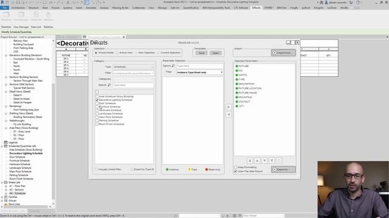Collapse Detail Views (Detail) tree node
The height and width of the screenshot is (218, 389).
click(x=6, y=91)
